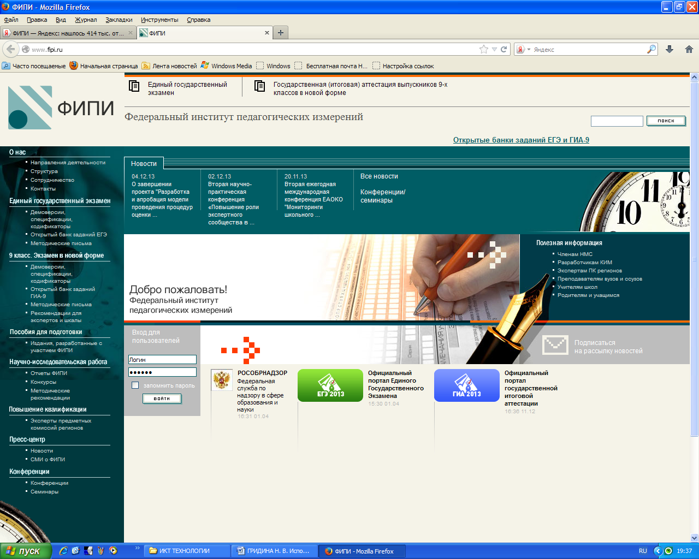
Task: Launch Internet Explorer from quick launch
Action: pos(63,551)
